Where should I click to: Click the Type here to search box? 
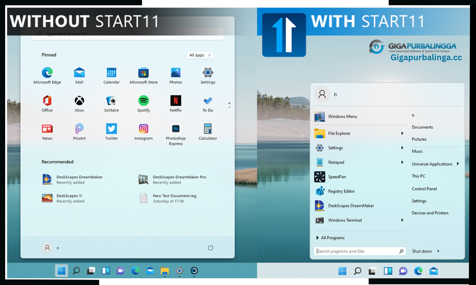pyautogui.click(x=128, y=34)
